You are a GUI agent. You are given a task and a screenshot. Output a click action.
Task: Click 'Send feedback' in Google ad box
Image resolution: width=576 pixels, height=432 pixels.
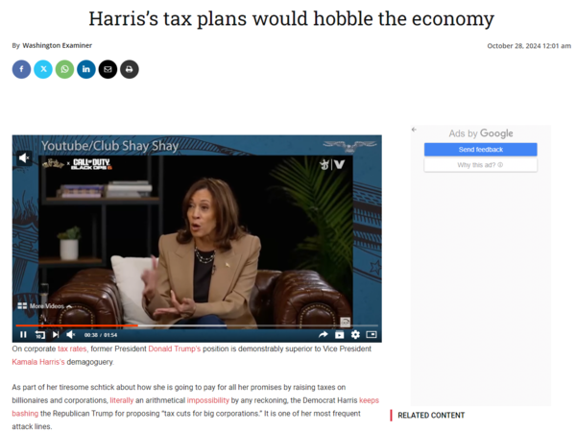tap(481, 150)
